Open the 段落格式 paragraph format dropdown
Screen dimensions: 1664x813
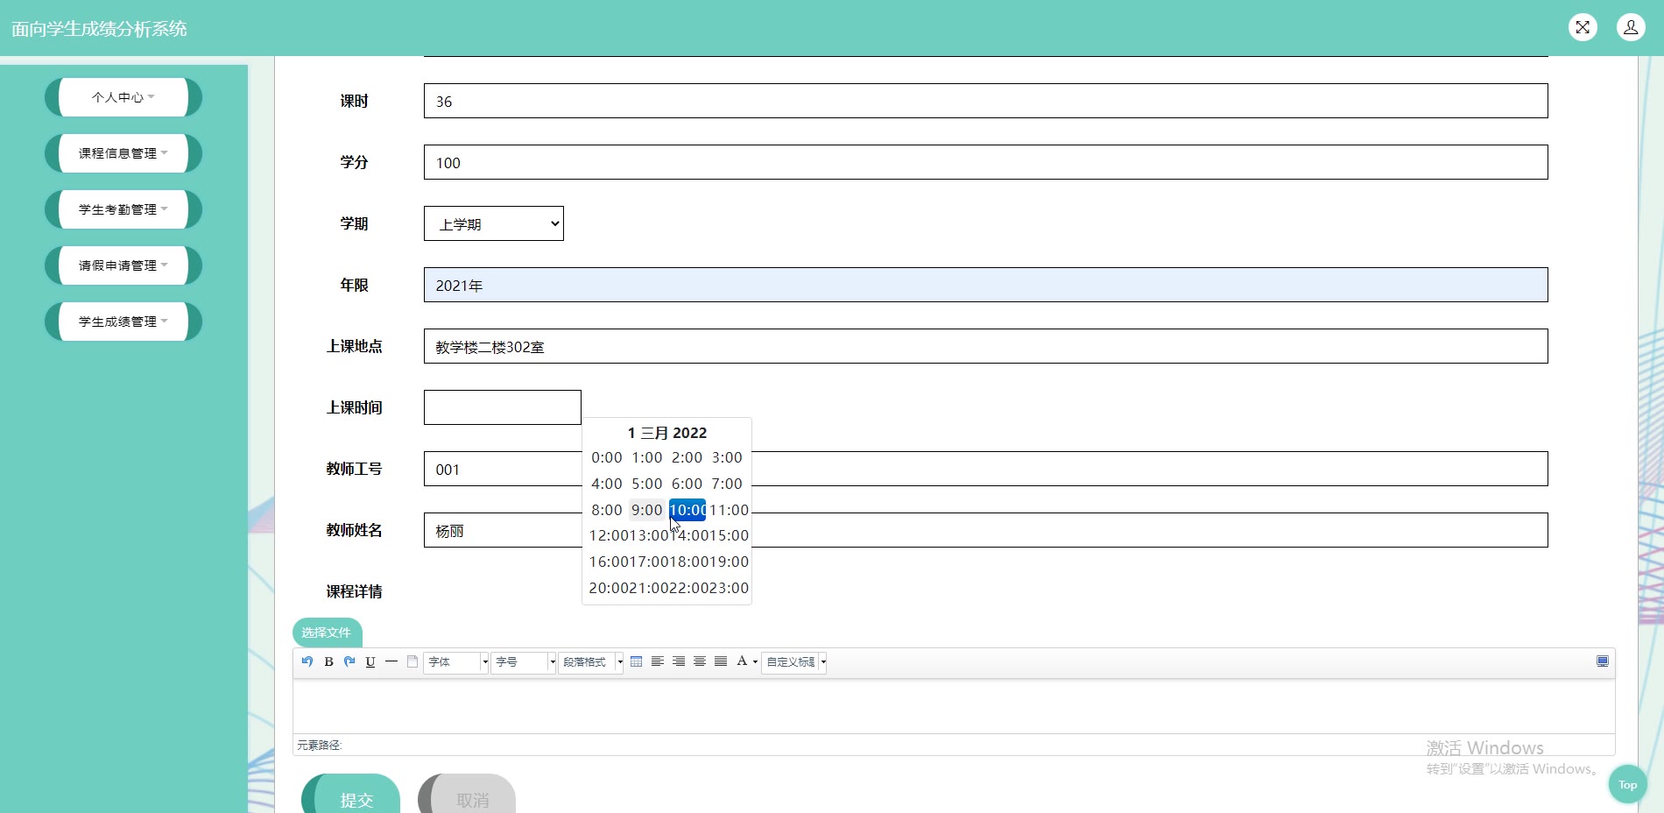click(591, 662)
